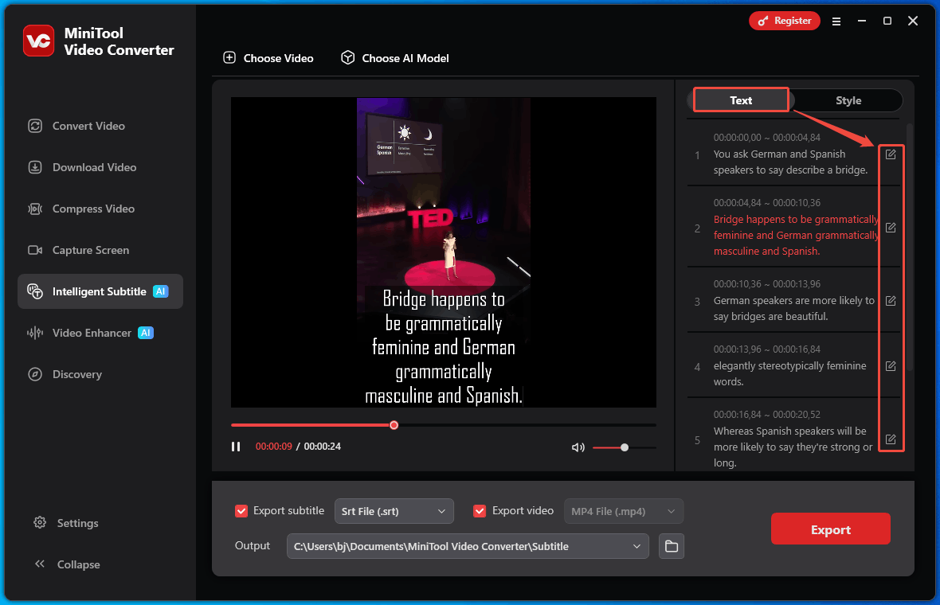
Task: Open Settings from sidebar
Action: (66, 523)
